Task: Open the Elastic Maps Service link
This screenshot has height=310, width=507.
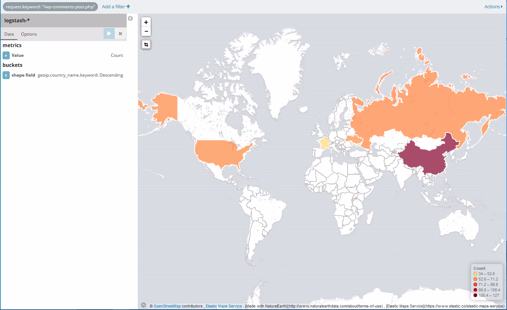Action: [223, 306]
